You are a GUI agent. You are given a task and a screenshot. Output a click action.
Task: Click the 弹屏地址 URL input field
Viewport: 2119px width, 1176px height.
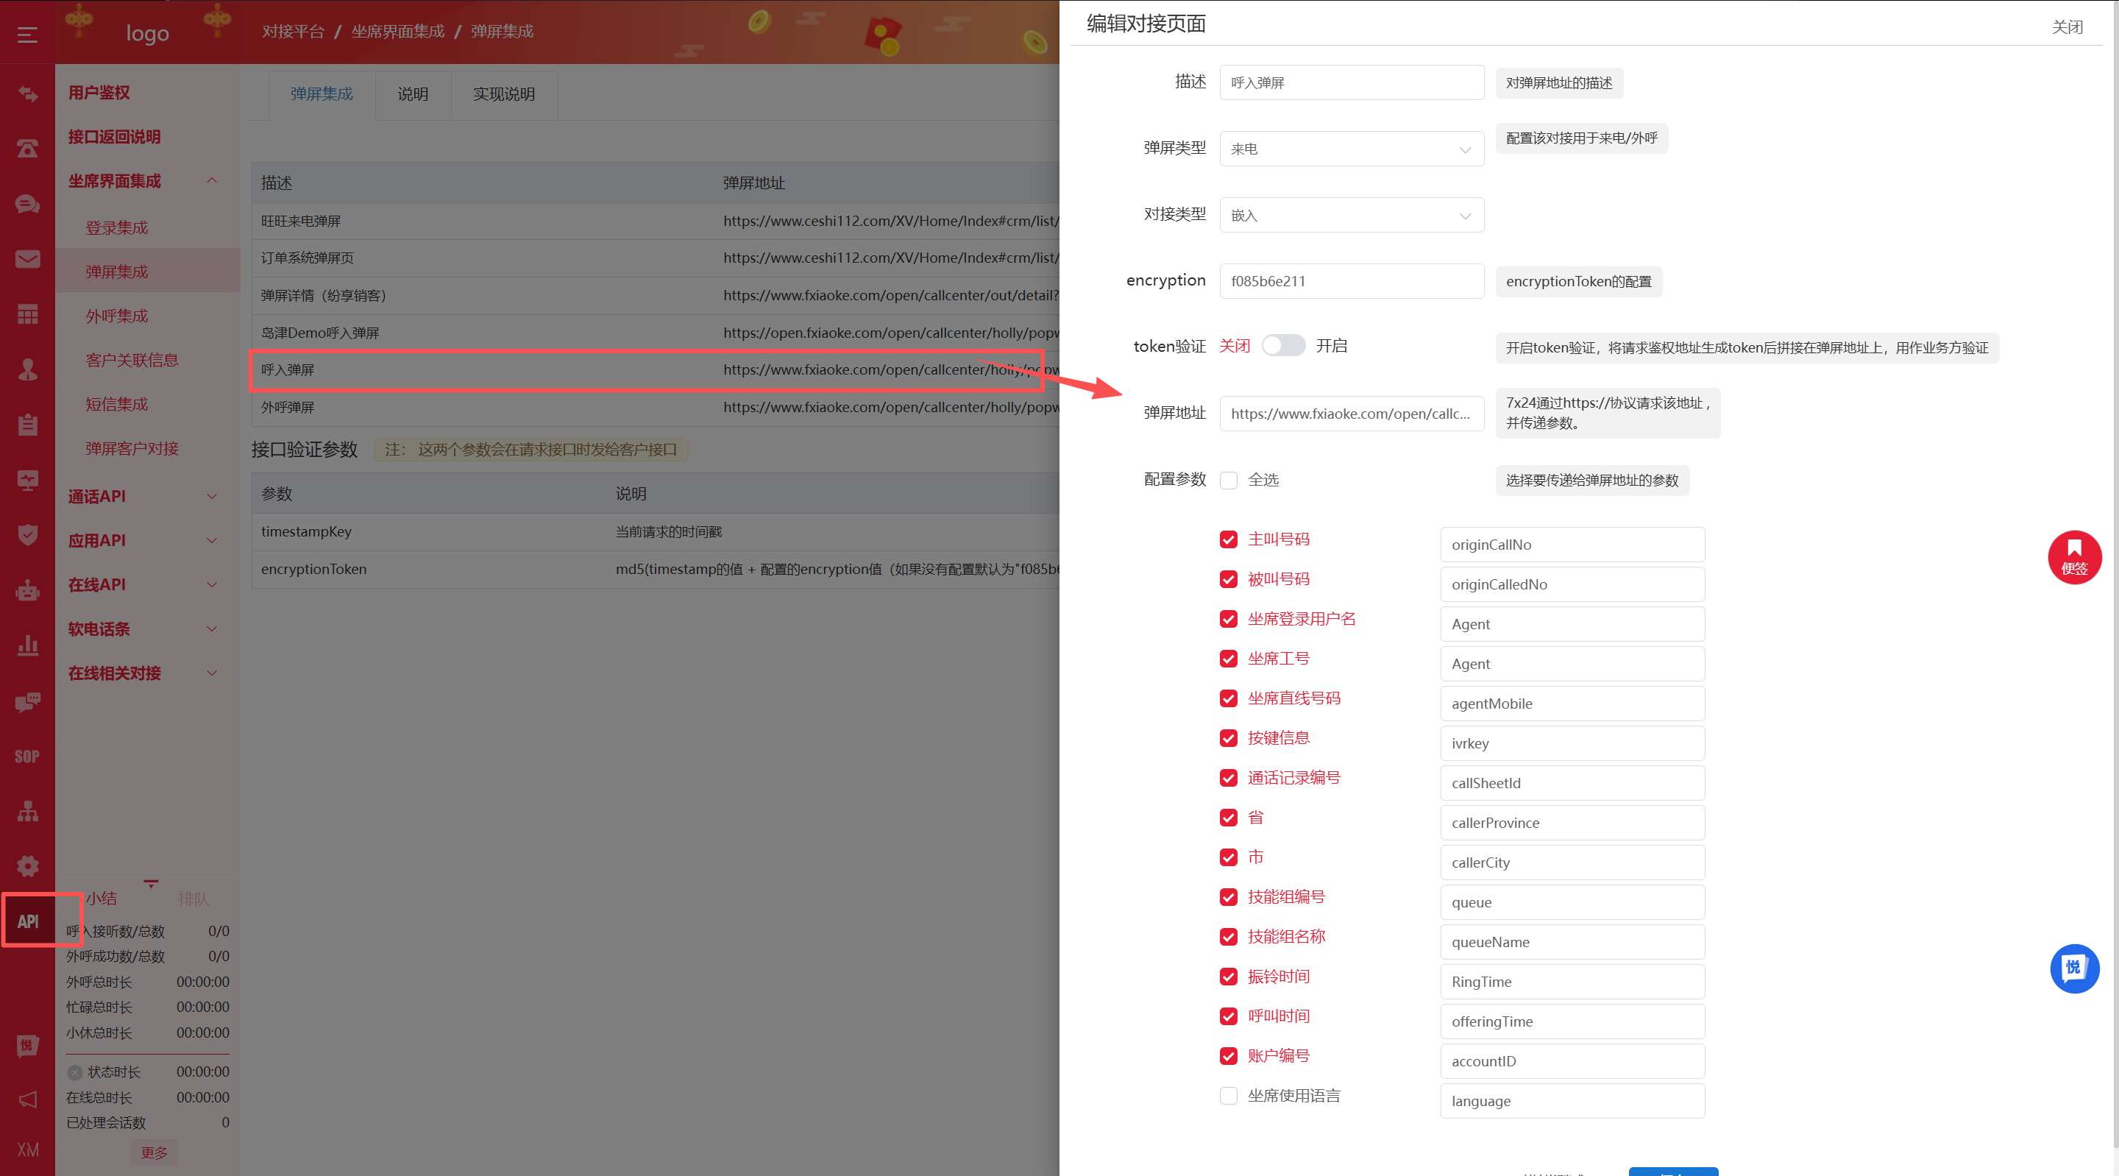(x=1351, y=414)
